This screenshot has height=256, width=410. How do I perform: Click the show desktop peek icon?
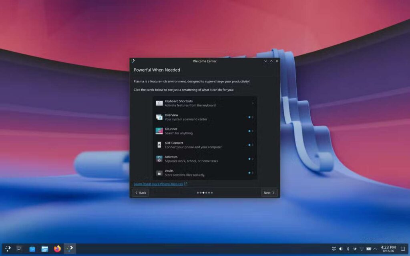coord(403,249)
